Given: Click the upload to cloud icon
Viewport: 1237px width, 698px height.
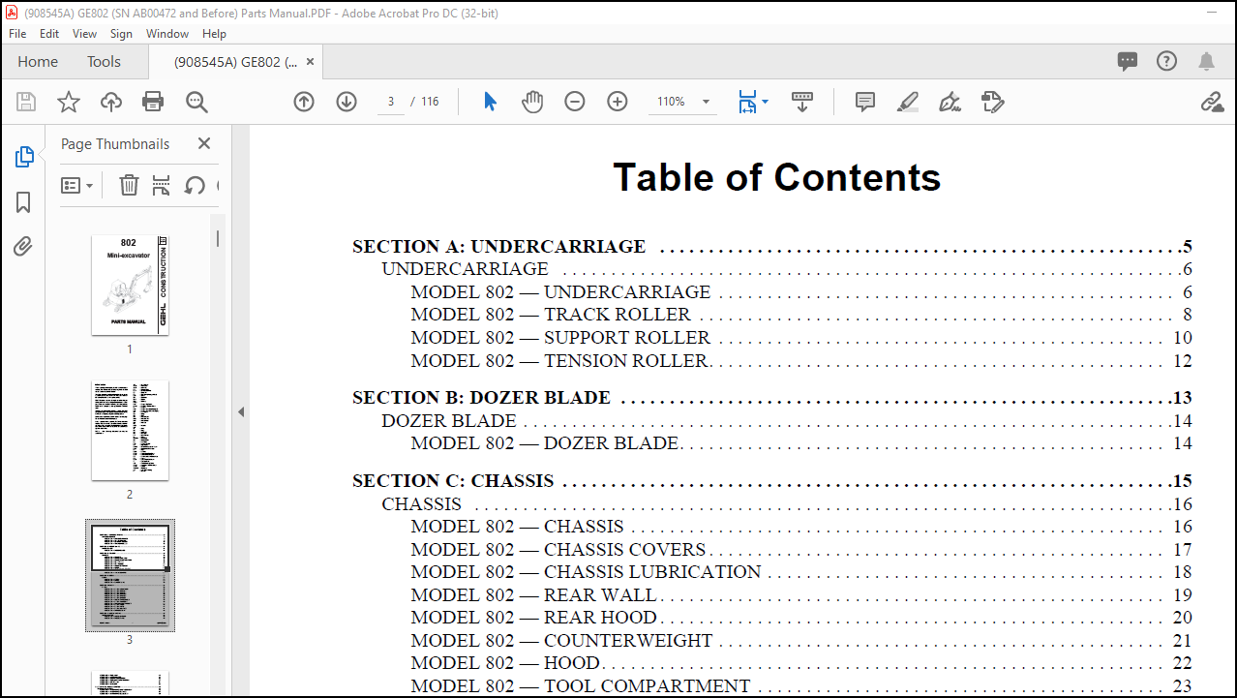Looking at the screenshot, I should tap(111, 102).
